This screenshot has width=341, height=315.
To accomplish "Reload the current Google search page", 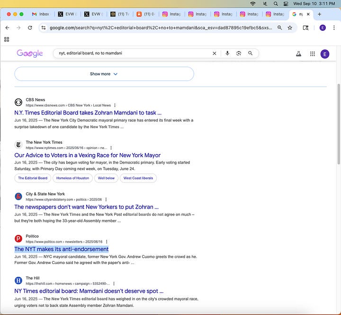I will pyautogui.click(x=30, y=28).
